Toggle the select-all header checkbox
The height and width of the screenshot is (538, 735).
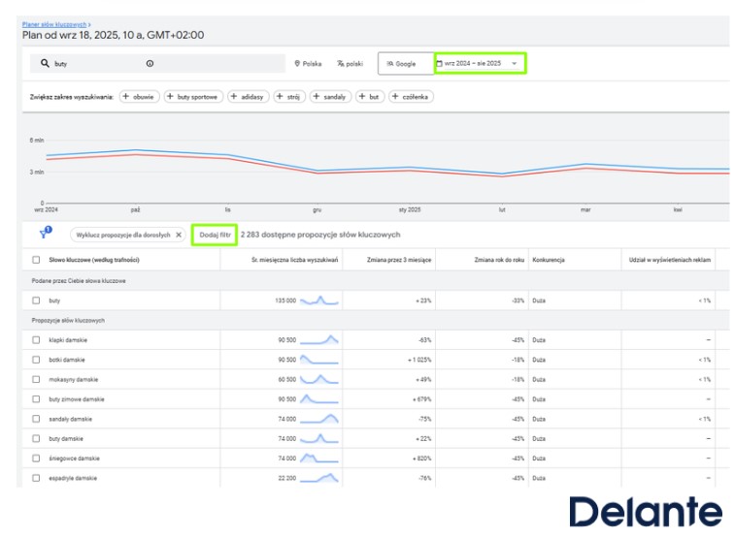point(36,260)
